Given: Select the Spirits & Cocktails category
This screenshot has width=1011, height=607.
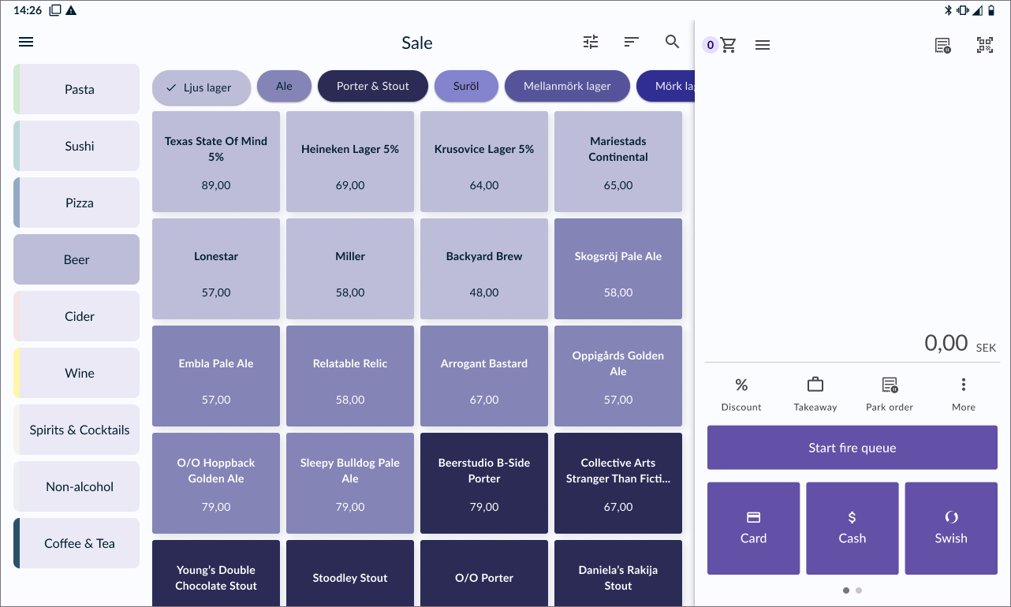Looking at the screenshot, I should pos(76,430).
